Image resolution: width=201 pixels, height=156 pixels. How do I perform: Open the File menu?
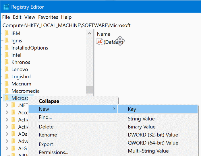tap(6, 17)
